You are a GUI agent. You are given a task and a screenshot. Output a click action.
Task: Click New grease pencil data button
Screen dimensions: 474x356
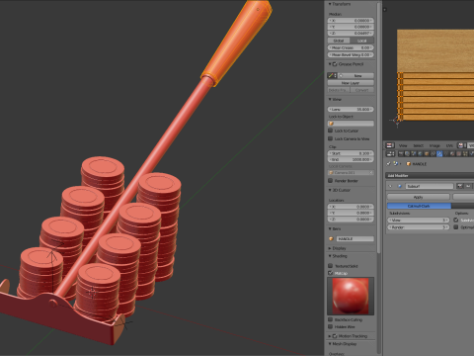point(356,76)
